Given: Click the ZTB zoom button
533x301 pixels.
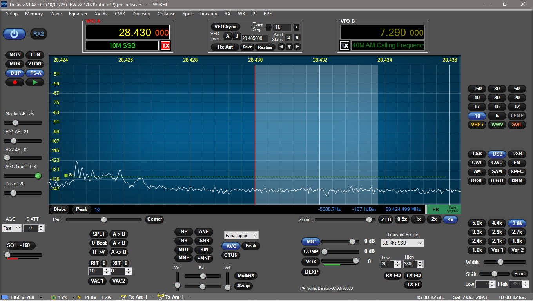Looking at the screenshot, I should coord(385,219).
